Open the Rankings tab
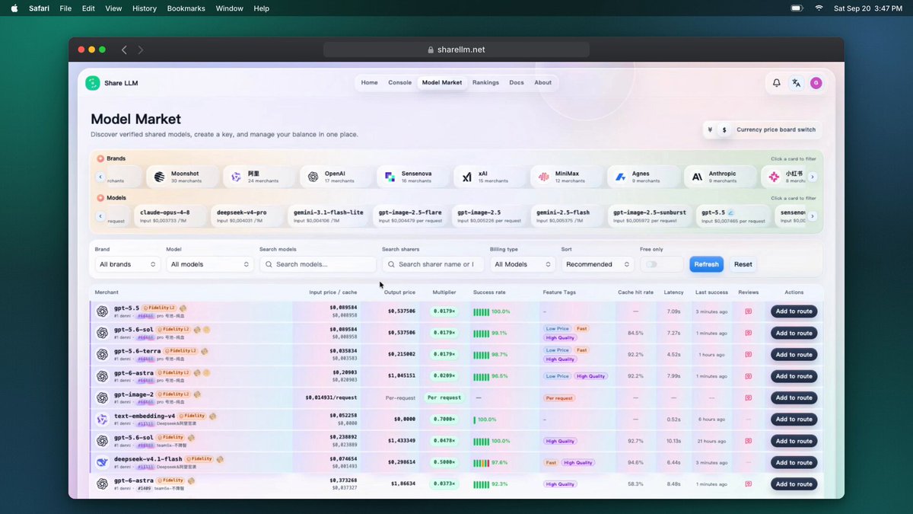913x514 pixels. tap(485, 82)
